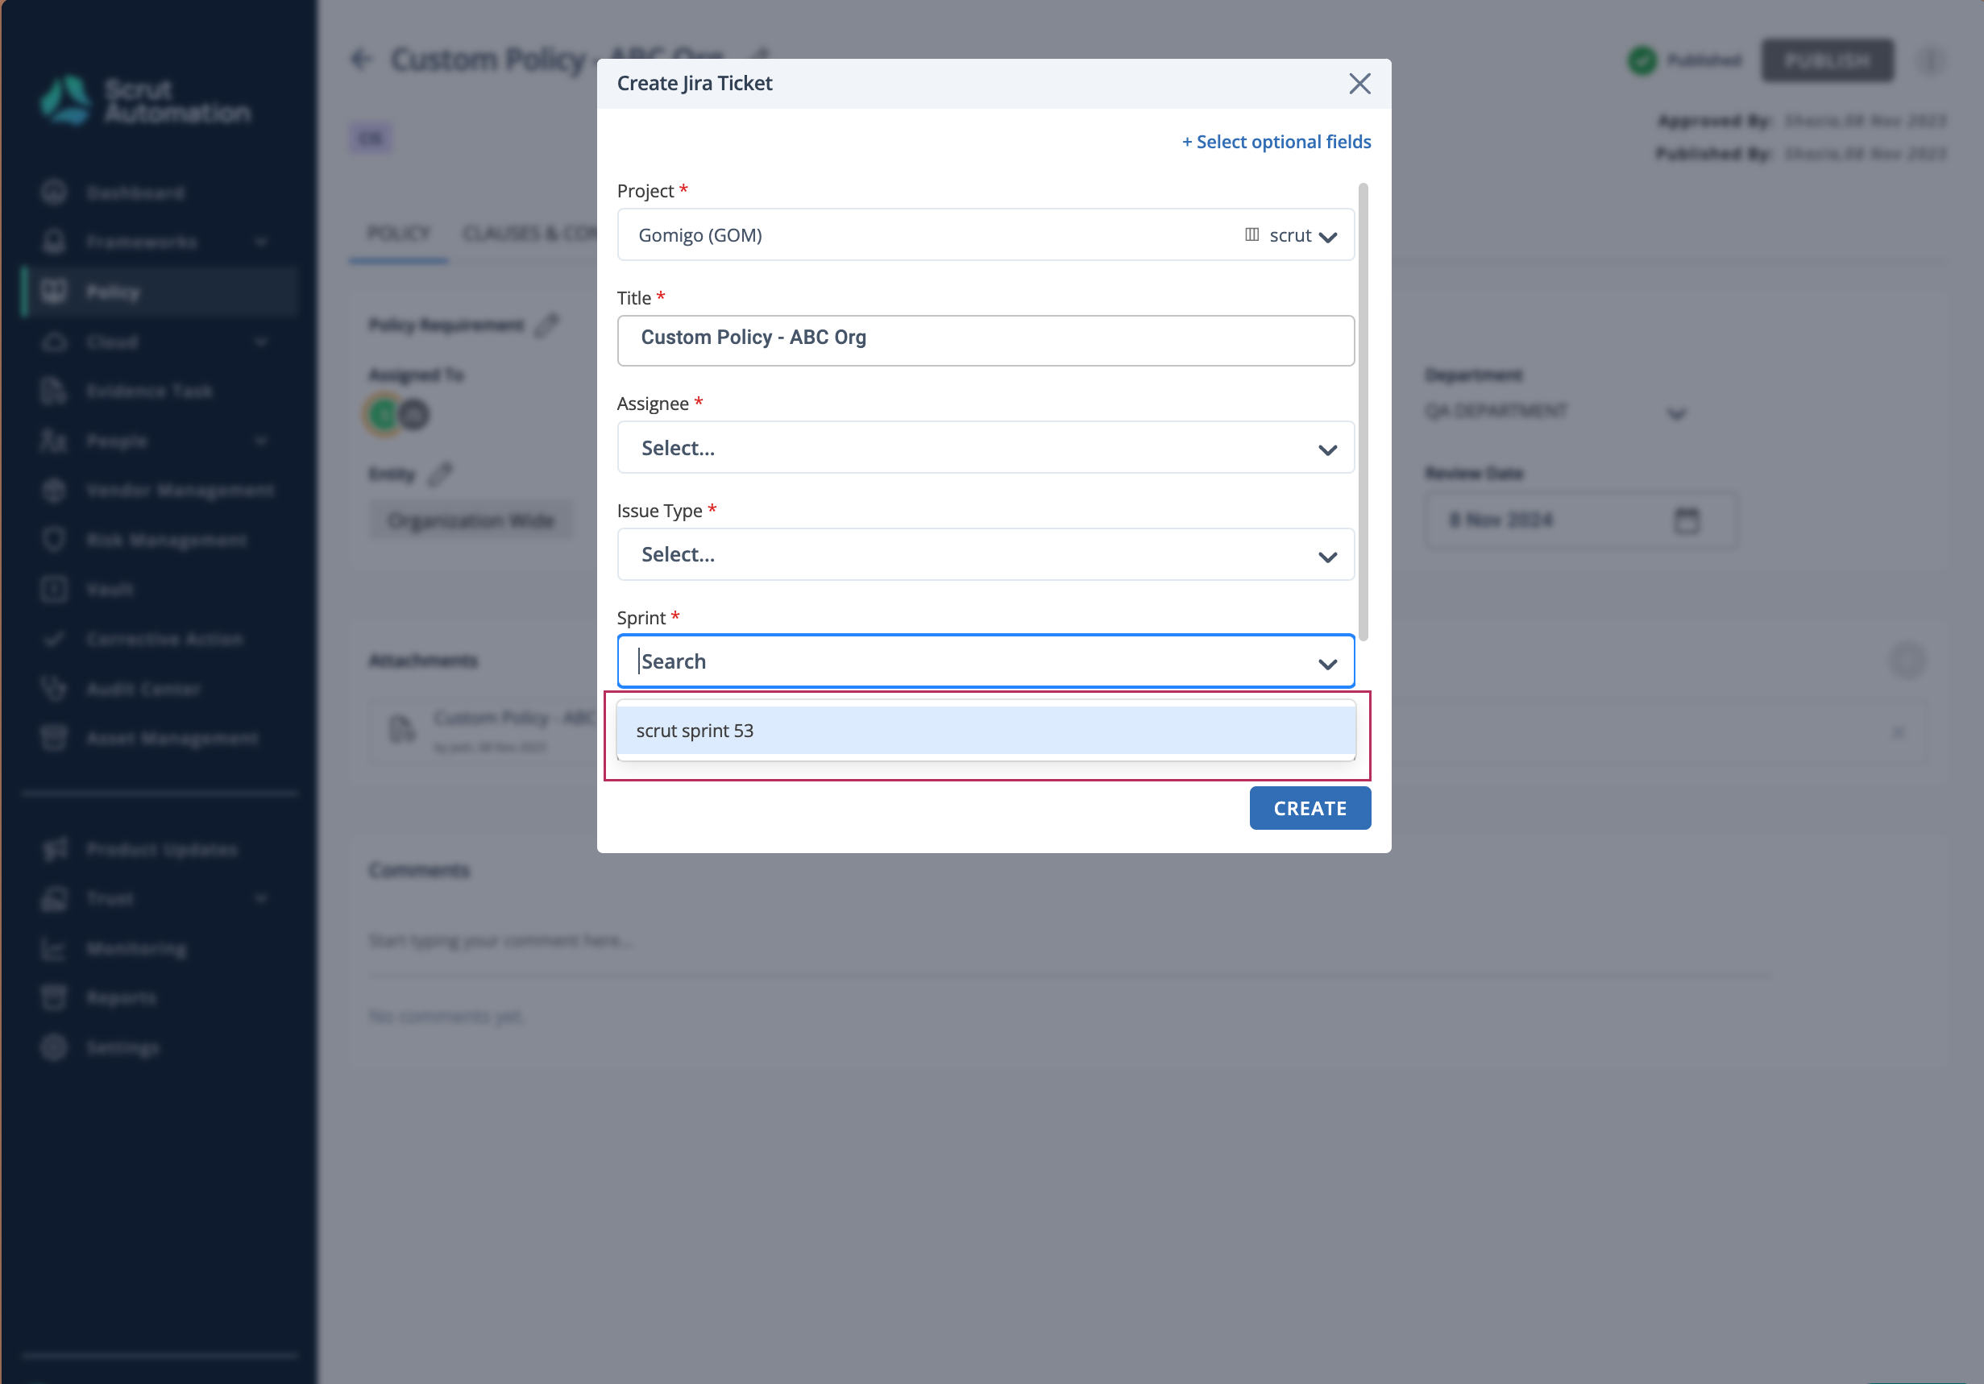
Task: Click the Title field with Custom Policy - ABC Org
Action: click(x=985, y=339)
